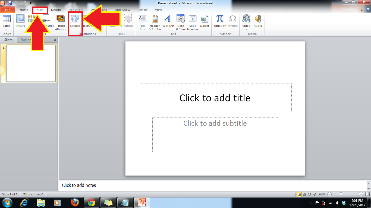Start Slide Show from status bar
The image size is (371, 208).
tap(315, 194)
